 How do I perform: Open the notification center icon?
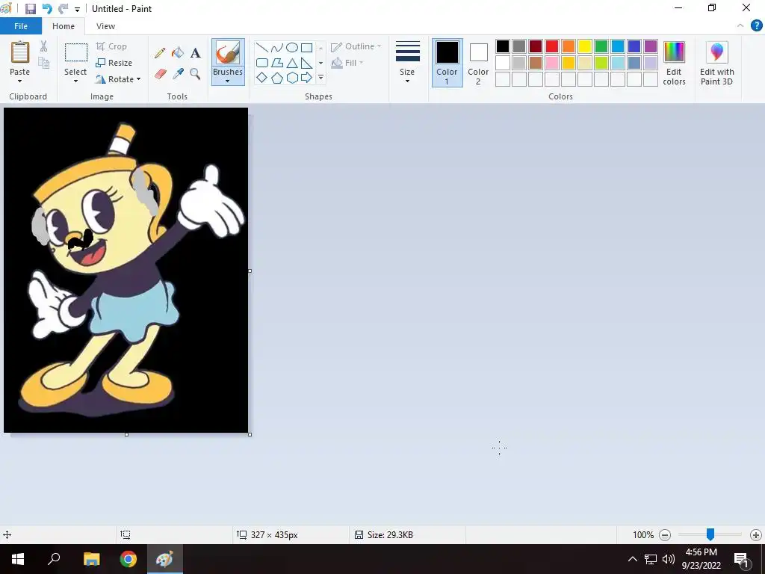(x=741, y=559)
